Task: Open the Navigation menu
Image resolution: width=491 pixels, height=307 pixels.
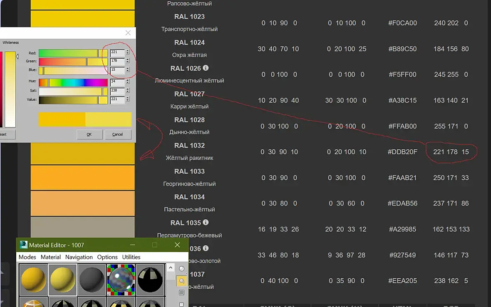Action: pyautogui.click(x=79, y=257)
